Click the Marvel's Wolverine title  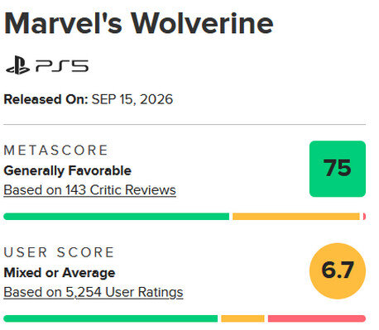tap(139, 24)
